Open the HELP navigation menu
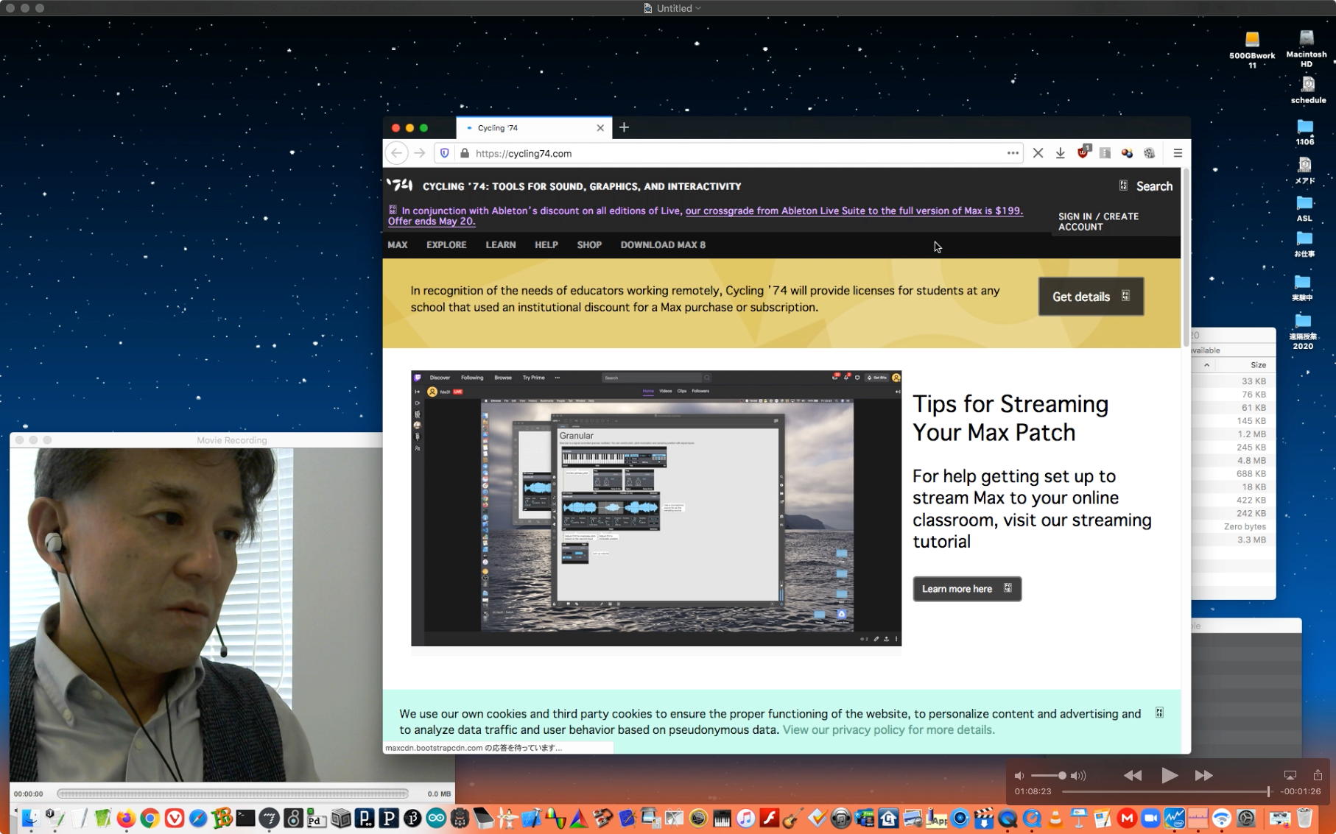Viewport: 1336px width, 834px height. pos(546,244)
